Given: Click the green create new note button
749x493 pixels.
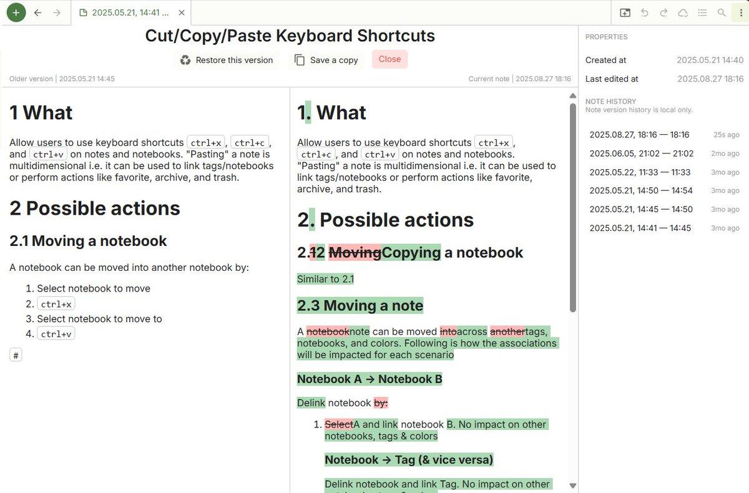Looking at the screenshot, I should point(16,12).
